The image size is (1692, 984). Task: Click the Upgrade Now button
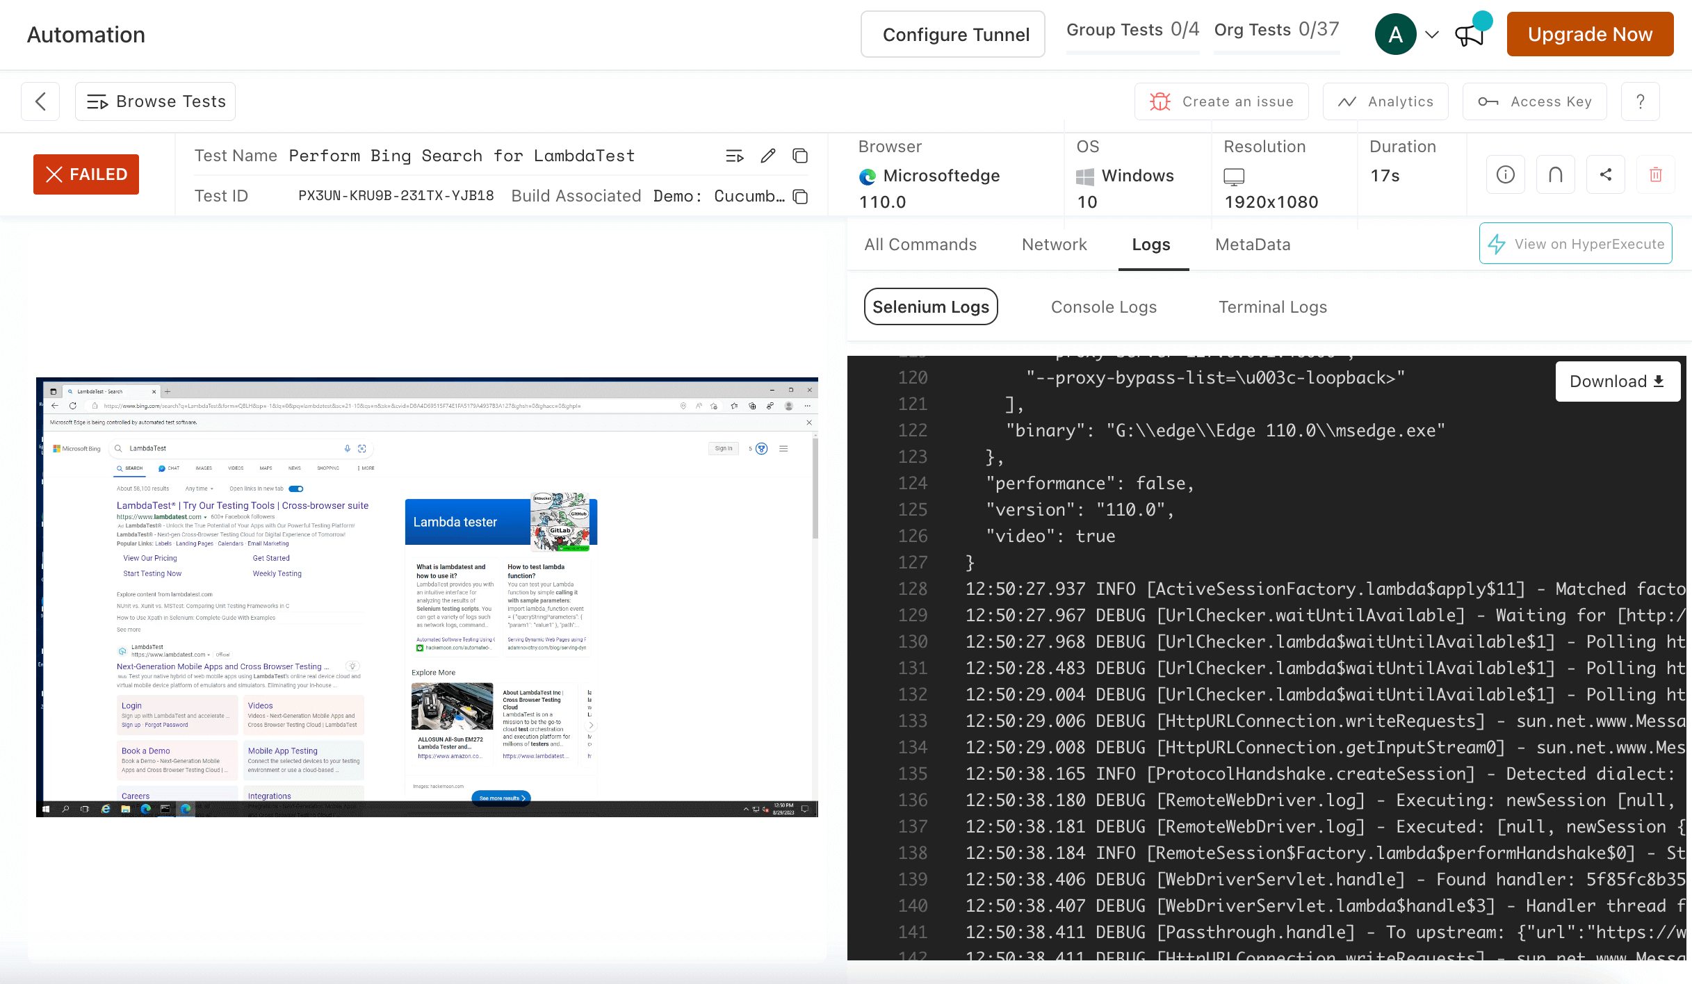point(1589,34)
